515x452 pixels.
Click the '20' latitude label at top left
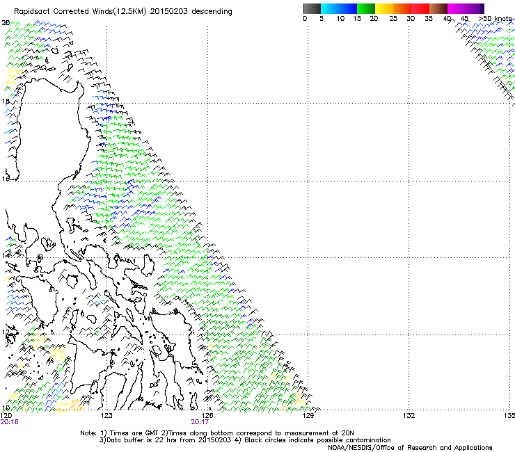[x=6, y=23]
